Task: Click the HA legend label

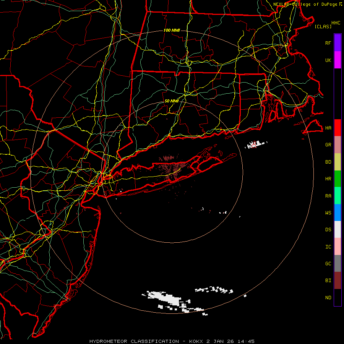Action: [328, 128]
